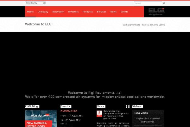This screenshot has height=127, width=190.
Task: Click the ELGi Always Better logo
Action: [156, 12]
